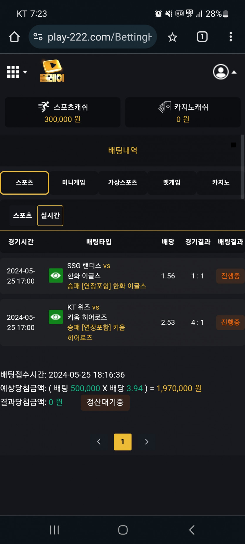Screen dimensions: 245x544
Task: Select the 미니게임 tab
Action: (x=74, y=183)
